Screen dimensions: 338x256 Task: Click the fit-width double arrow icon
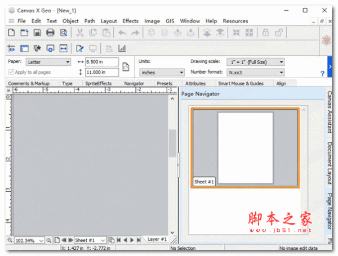[63, 48]
